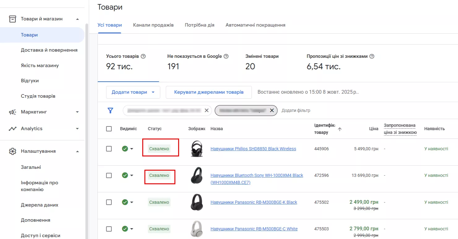Open visibility dropdown arrow for Sony WH-1000XM4
This screenshot has width=458, height=239.
click(132, 176)
